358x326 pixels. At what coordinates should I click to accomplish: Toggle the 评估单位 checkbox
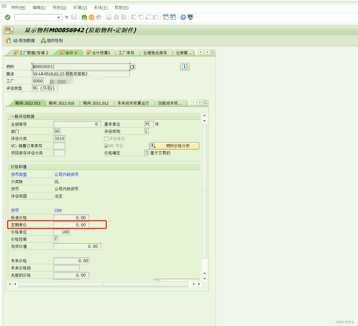pos(106,138)
